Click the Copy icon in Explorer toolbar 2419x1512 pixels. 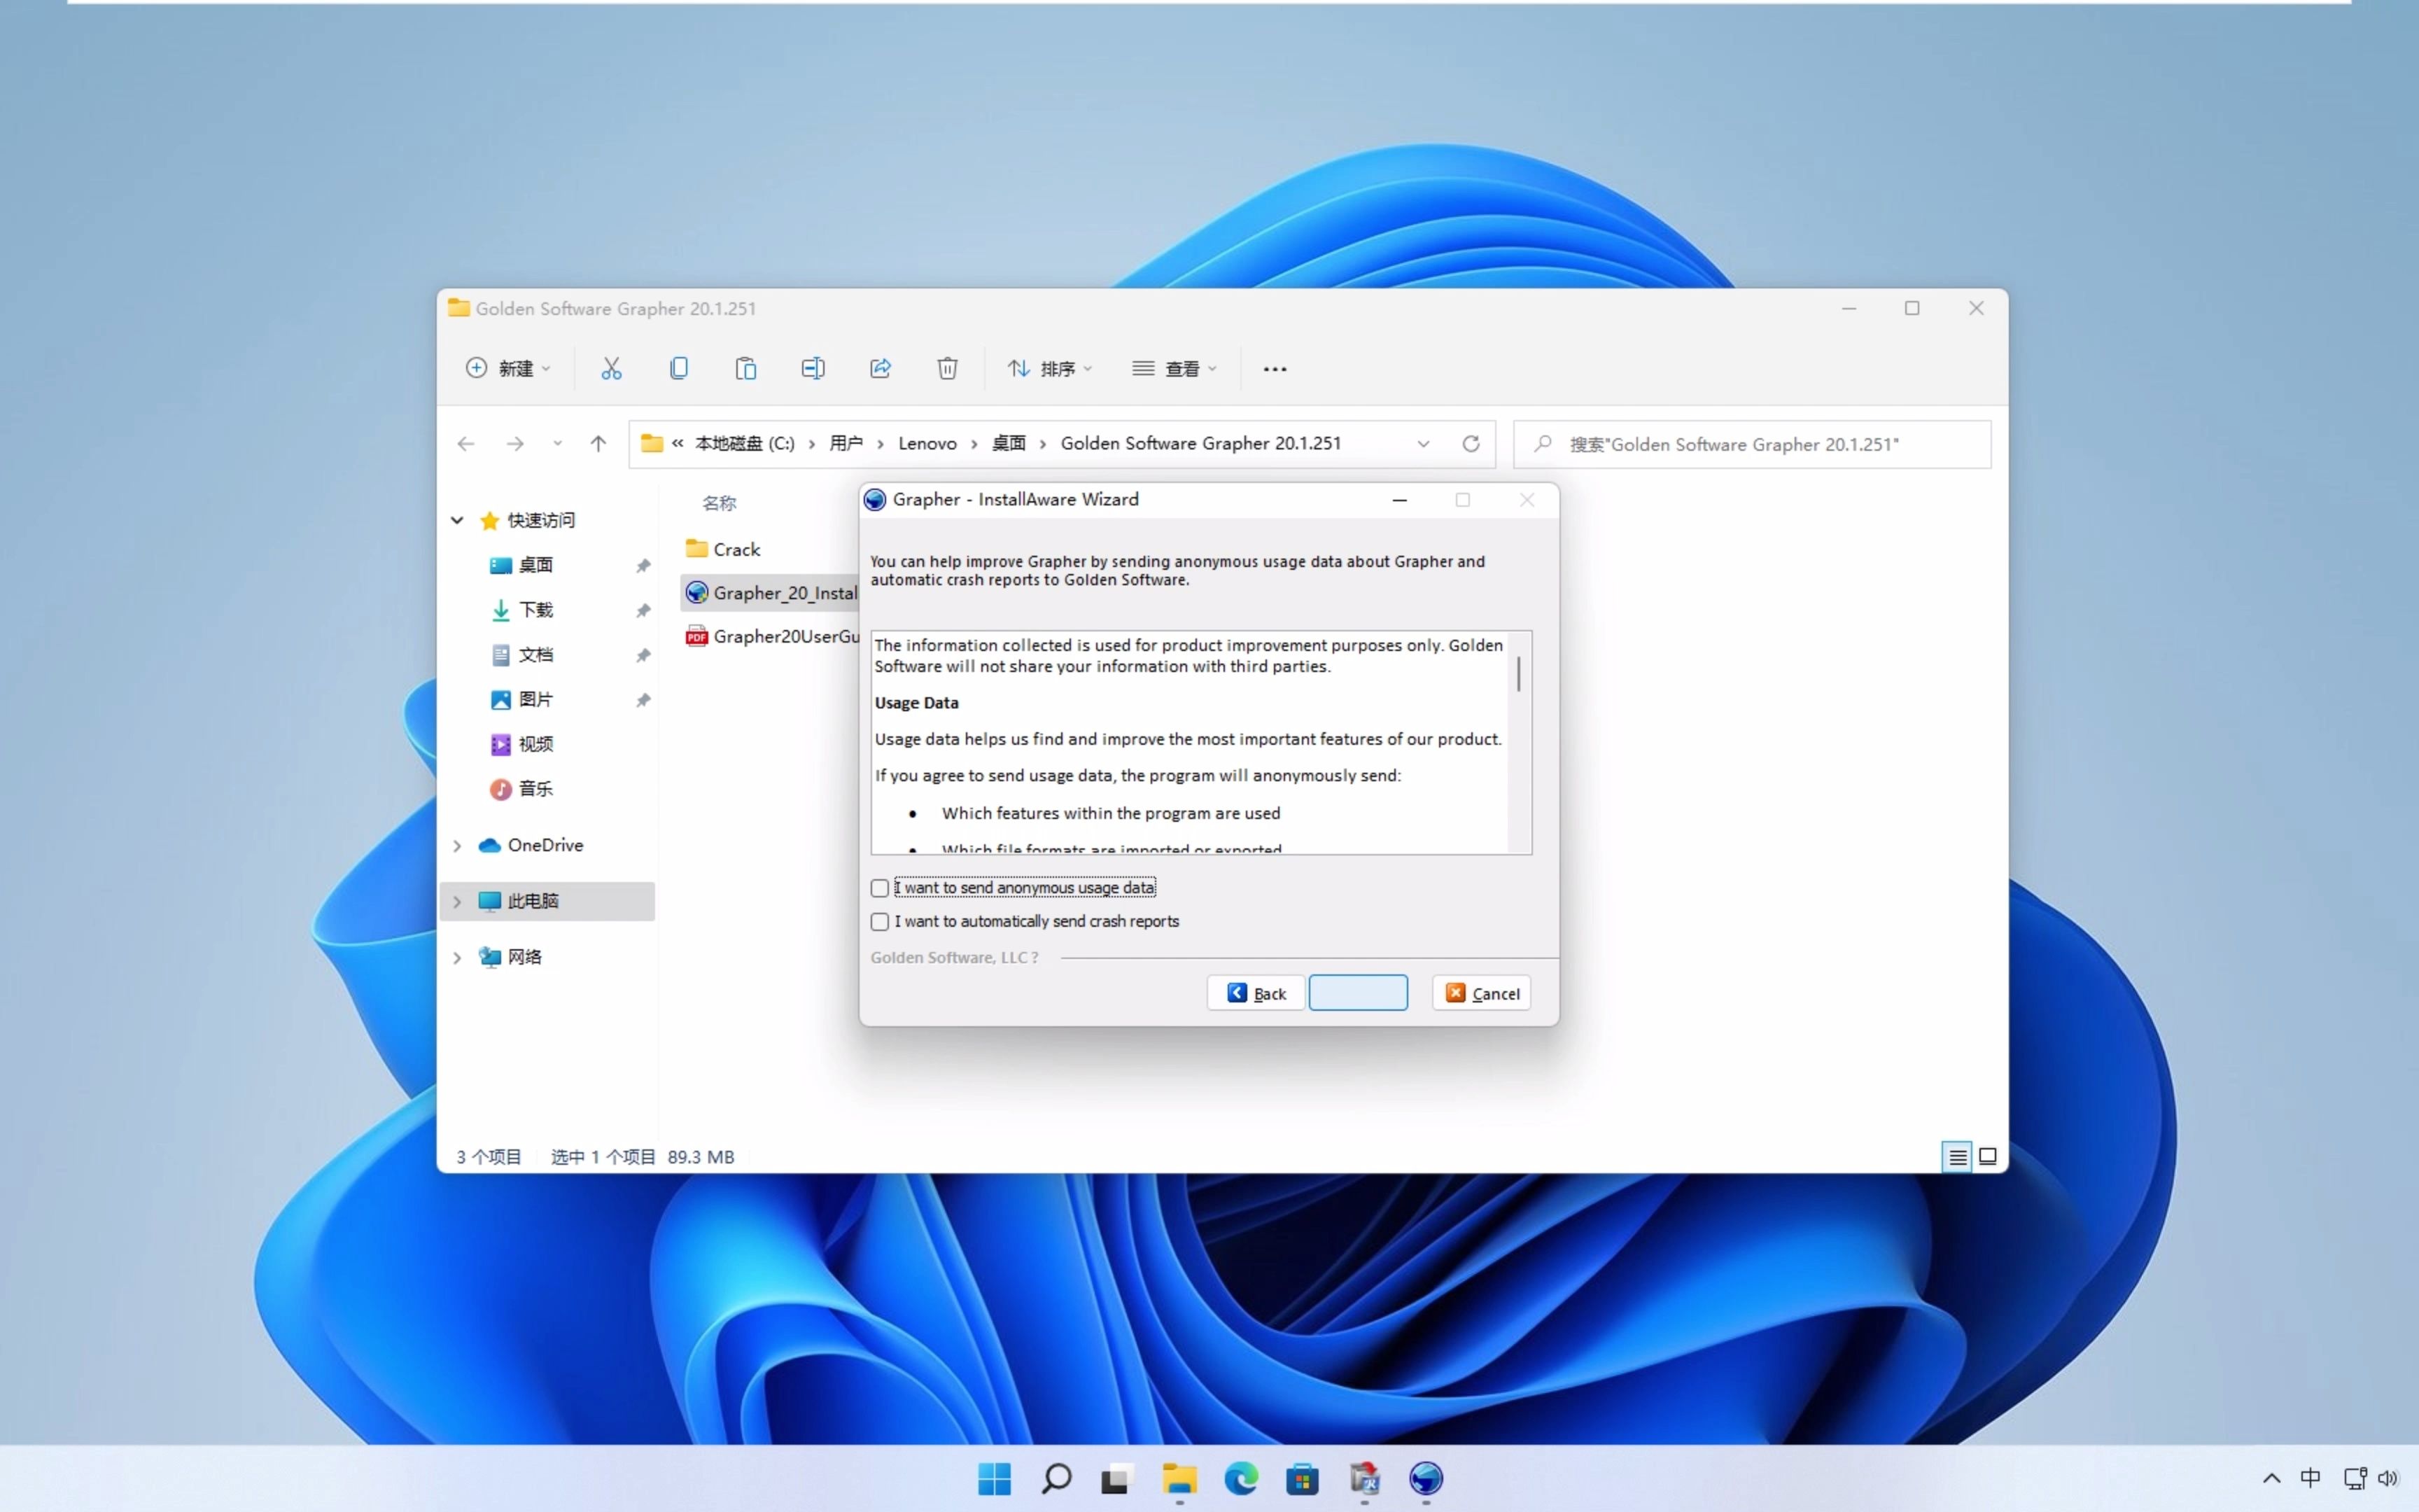pos(679,368)
